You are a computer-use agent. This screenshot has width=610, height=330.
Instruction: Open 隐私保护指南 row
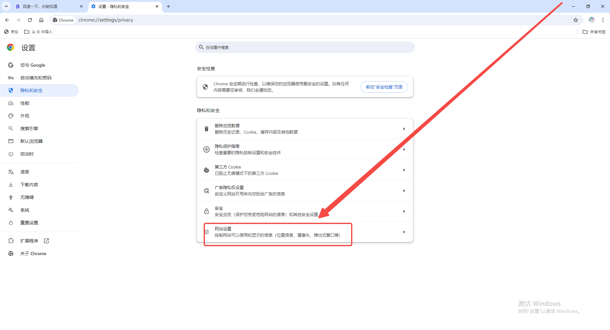(x=305, y=149)
